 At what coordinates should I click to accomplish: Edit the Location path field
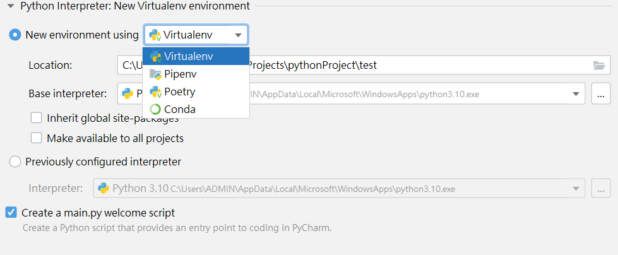364,66
